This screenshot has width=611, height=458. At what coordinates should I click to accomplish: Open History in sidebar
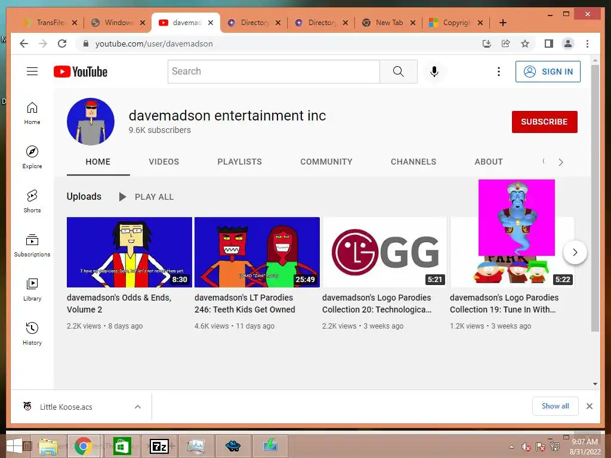coord(32,334)
